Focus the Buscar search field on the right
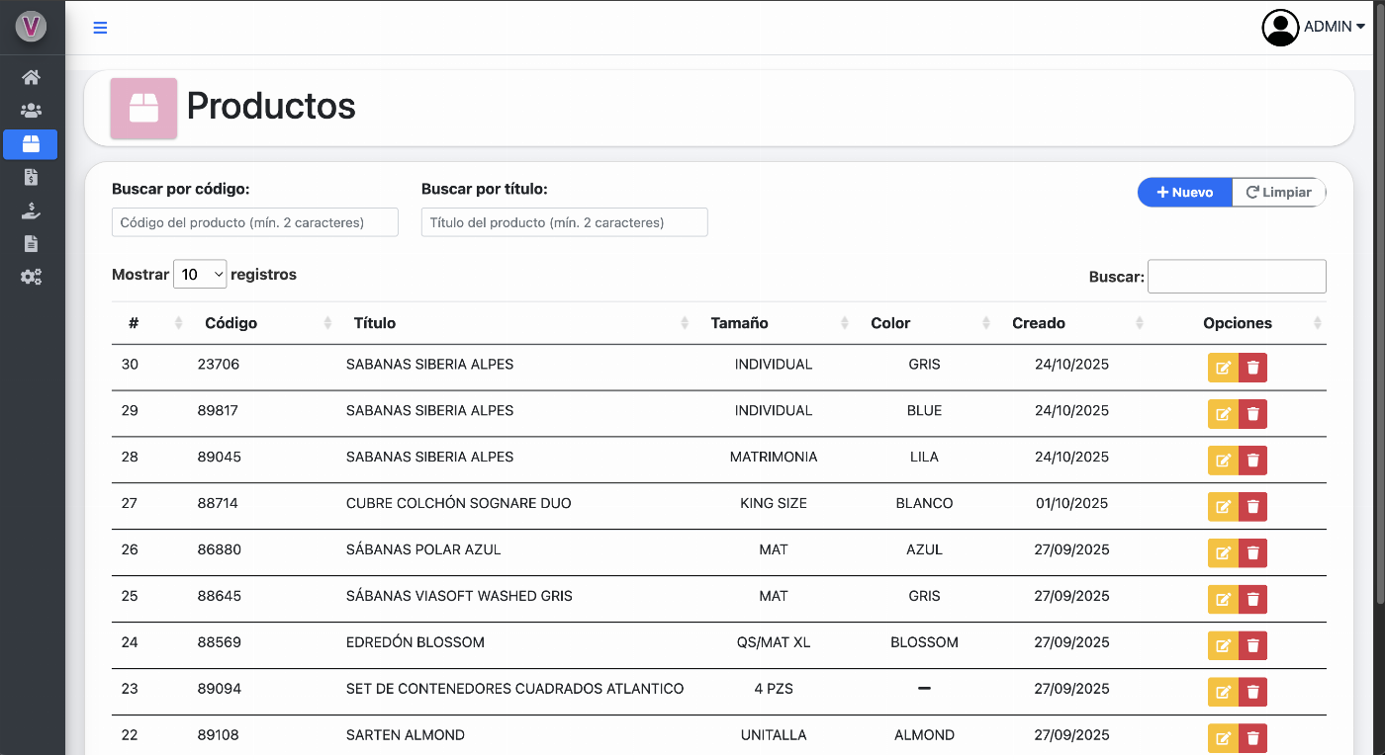This screenshot has height=755, width=1385. pos(1236,276)
